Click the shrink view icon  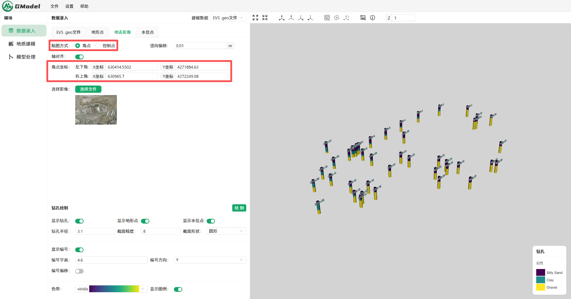point(265,18)
